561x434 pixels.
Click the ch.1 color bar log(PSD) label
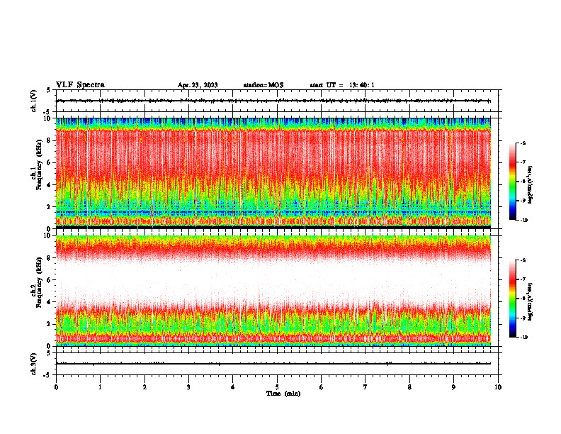click(531, 185)
